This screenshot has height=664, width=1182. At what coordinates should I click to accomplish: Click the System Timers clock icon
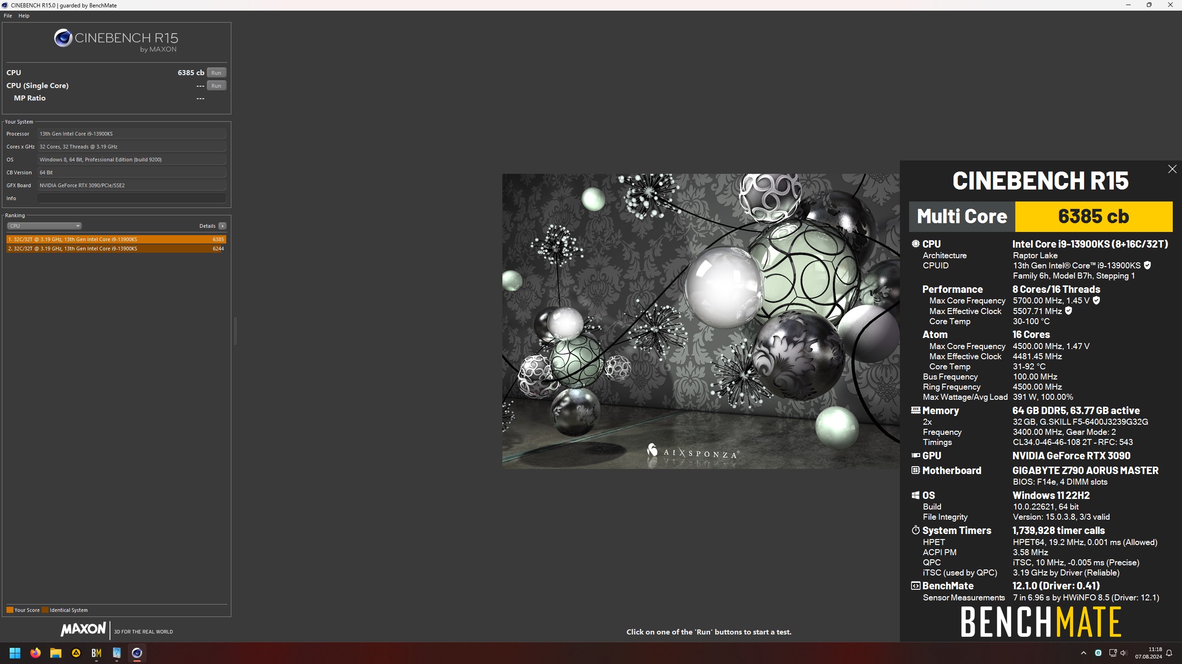tap(916, 530)
